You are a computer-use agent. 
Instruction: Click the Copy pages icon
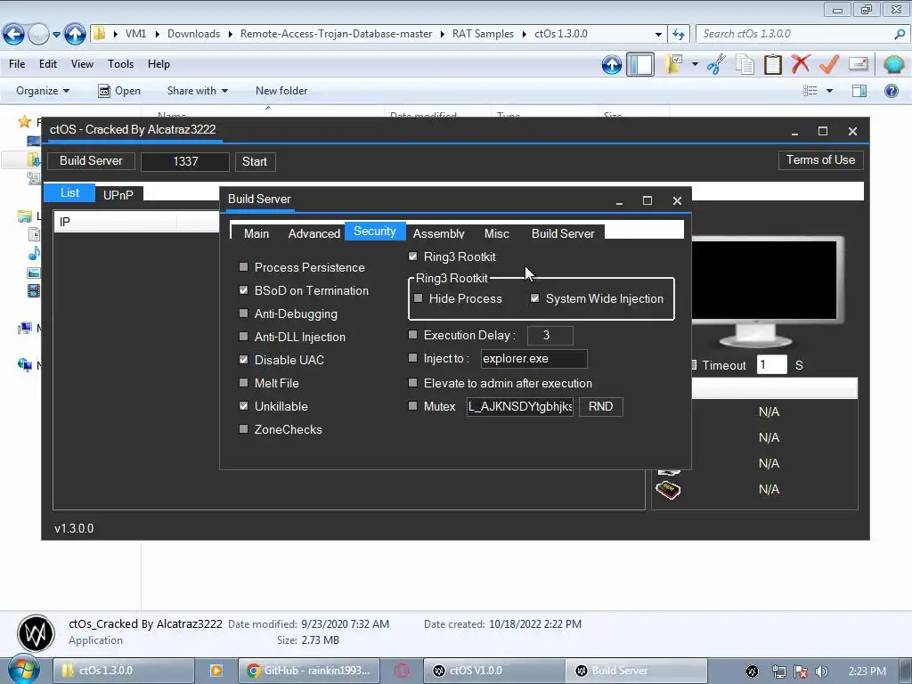745,64
